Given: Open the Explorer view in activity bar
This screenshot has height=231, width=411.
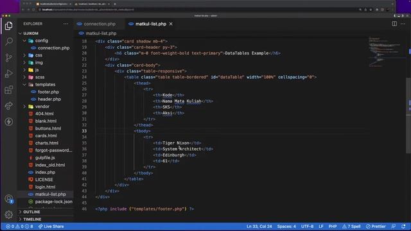Looking at the screenshot, I should 8,26.
